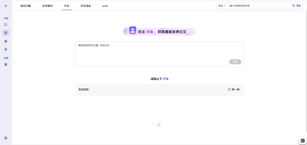Click the 搜索 search button
This screenshot has width=307, height=145.
click(x=297, y=6)
